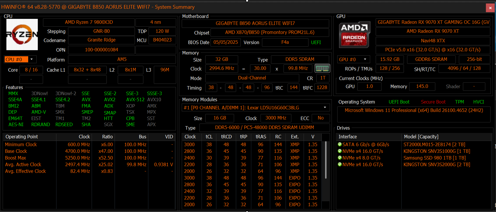Click the F4a BIOS version field
This screenshot has width=496, height=212.
click(285, 42)
